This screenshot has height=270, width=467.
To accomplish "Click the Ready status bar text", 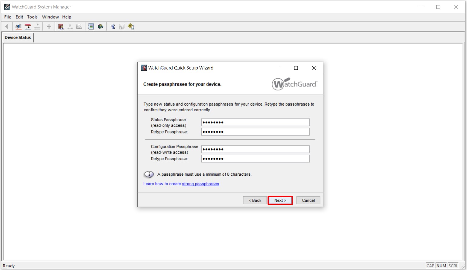I will coord(9,266).
